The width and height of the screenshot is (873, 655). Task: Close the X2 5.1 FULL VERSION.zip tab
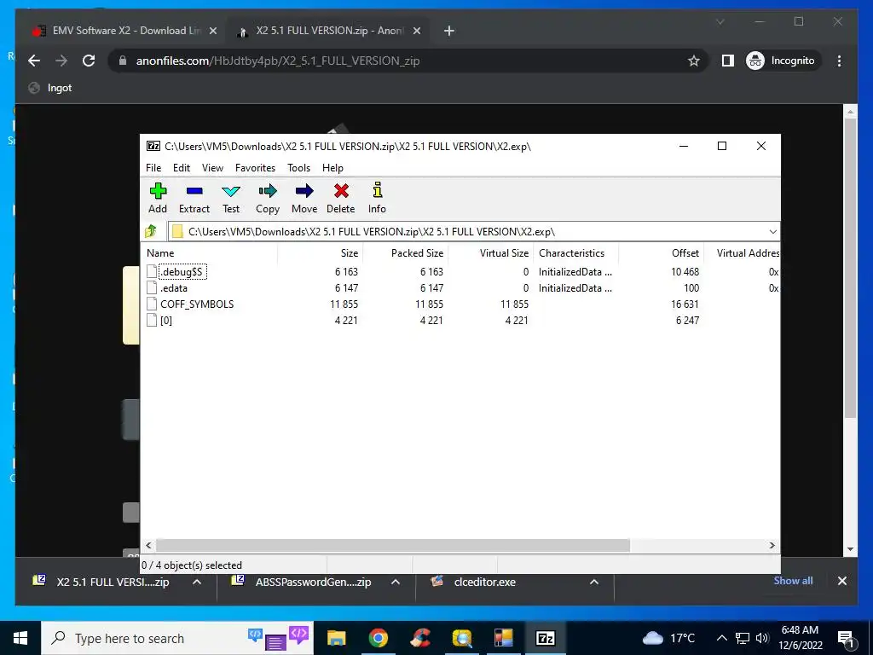click(416, 32)
